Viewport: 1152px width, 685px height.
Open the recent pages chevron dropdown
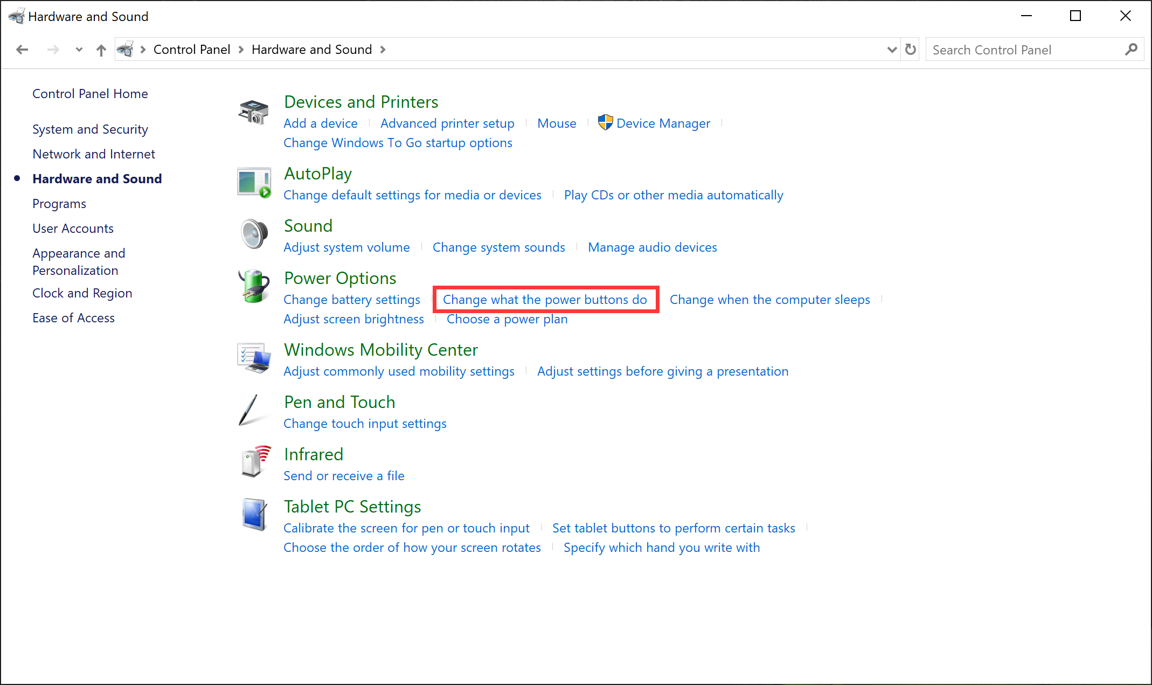pos(79,49)
